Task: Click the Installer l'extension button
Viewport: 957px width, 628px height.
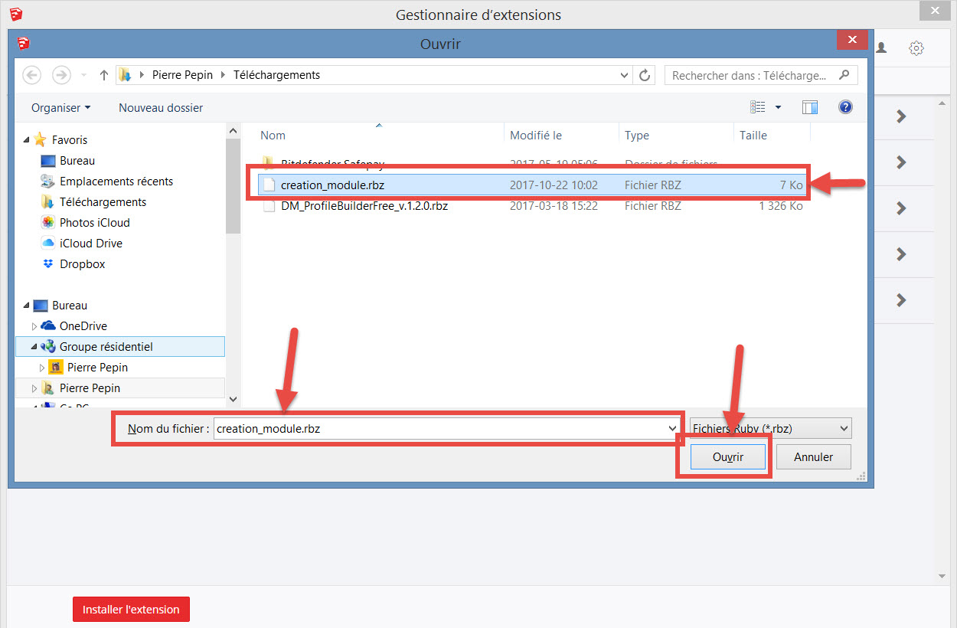Action: (131, 610)
